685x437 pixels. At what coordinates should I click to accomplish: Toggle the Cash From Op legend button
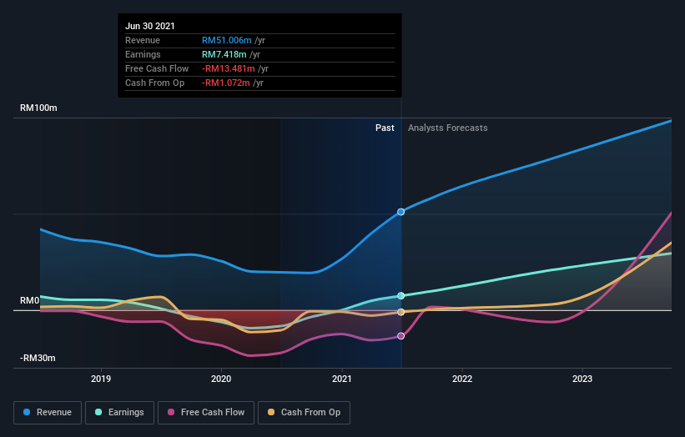click(304, 413)
